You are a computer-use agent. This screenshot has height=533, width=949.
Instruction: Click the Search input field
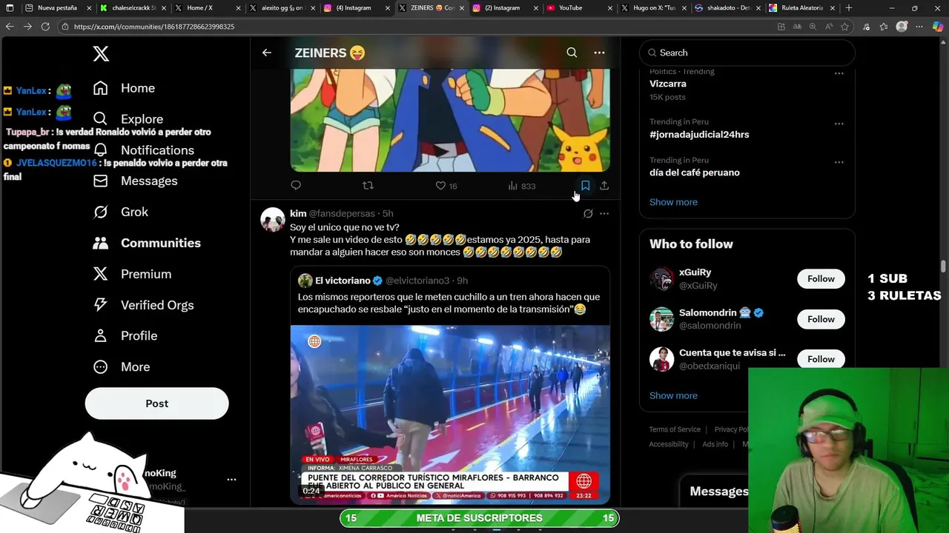click(x=747, y=53)
